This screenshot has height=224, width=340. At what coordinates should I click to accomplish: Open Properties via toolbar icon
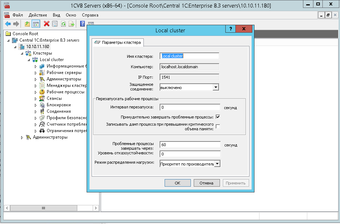[x=55, y=24]
